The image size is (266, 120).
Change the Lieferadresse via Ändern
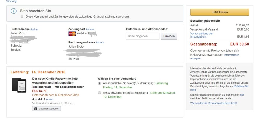pyautogui.click(x=34, y=29)
